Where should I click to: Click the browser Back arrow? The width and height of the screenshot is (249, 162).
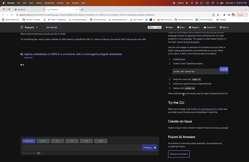(3, 15)
